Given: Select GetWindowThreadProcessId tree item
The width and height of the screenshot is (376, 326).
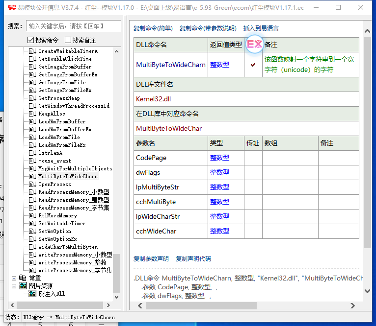Looking at the screenshot, I should (x=74, y=106).
